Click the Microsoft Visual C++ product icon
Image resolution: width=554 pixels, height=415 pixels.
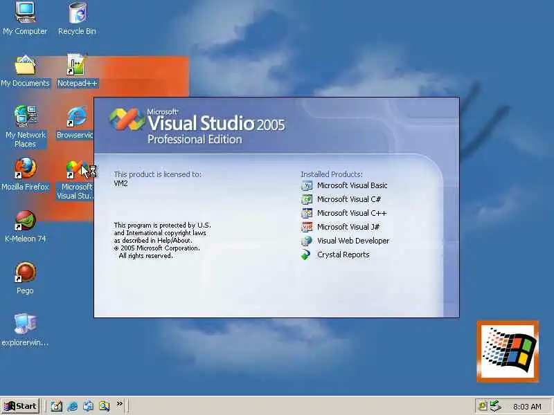click(307, 213)
